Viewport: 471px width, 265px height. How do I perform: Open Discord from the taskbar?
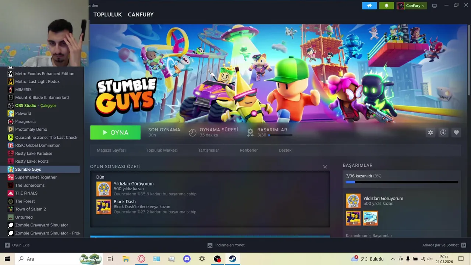point(187,259)
